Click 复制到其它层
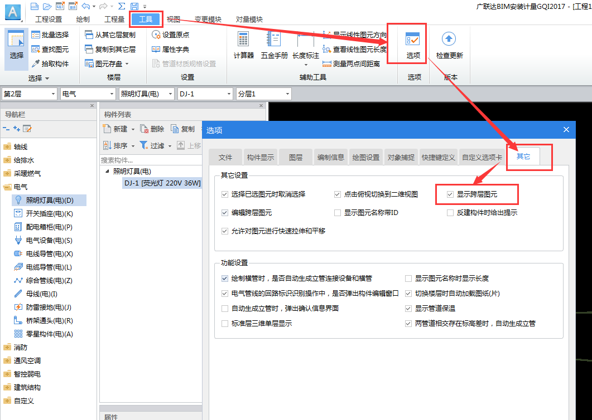Image resolution: width=592 pixels, height=420 pixels. tap(110, 50)
